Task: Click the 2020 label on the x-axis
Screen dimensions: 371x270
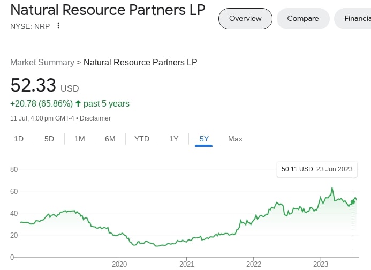Action: point(119,264)
